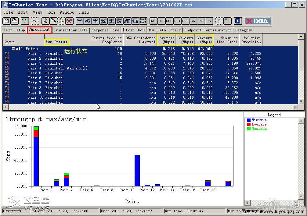Click the Pair 1 Pair 2 toolbar icon
This screenshot has height=216, width=307.
(143, 21)
